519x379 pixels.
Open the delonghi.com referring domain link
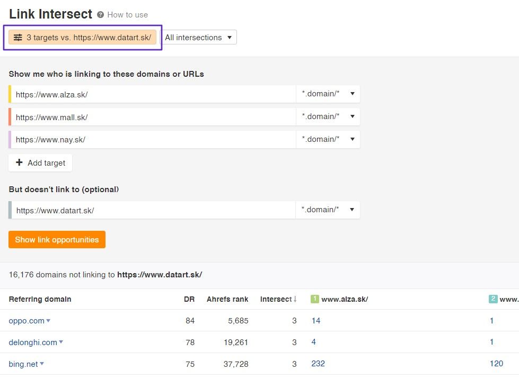pos(33,342)
